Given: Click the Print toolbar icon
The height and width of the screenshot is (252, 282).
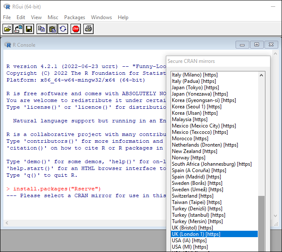Looking at the screenshot, I should 88,29.
